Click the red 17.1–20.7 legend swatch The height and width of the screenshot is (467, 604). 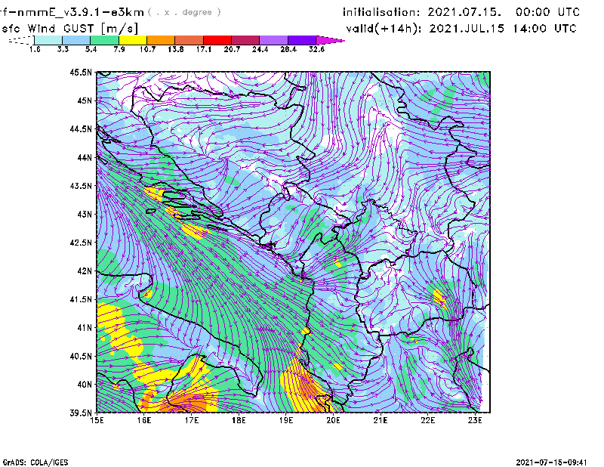tap(217, 40)
